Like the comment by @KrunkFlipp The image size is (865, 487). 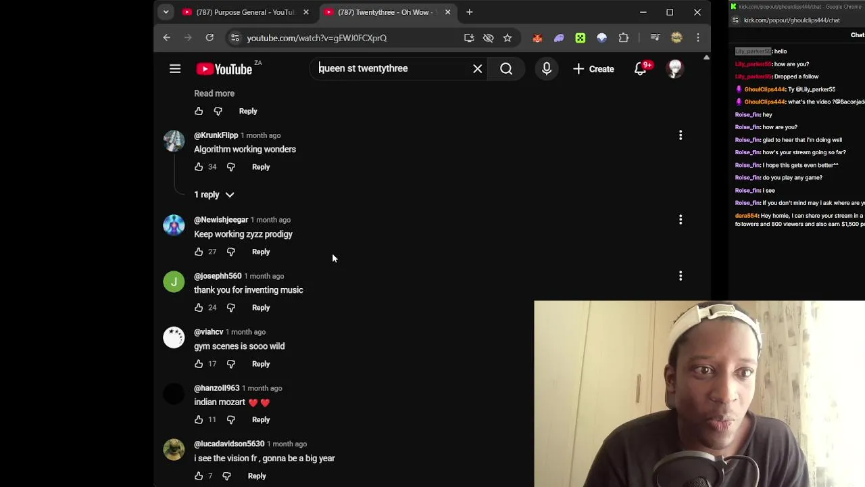tap(199, 167)
